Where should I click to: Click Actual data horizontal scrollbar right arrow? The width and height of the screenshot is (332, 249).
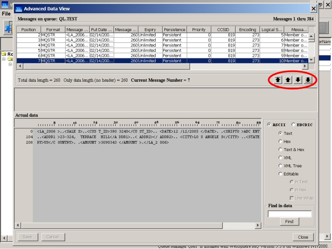258,225
